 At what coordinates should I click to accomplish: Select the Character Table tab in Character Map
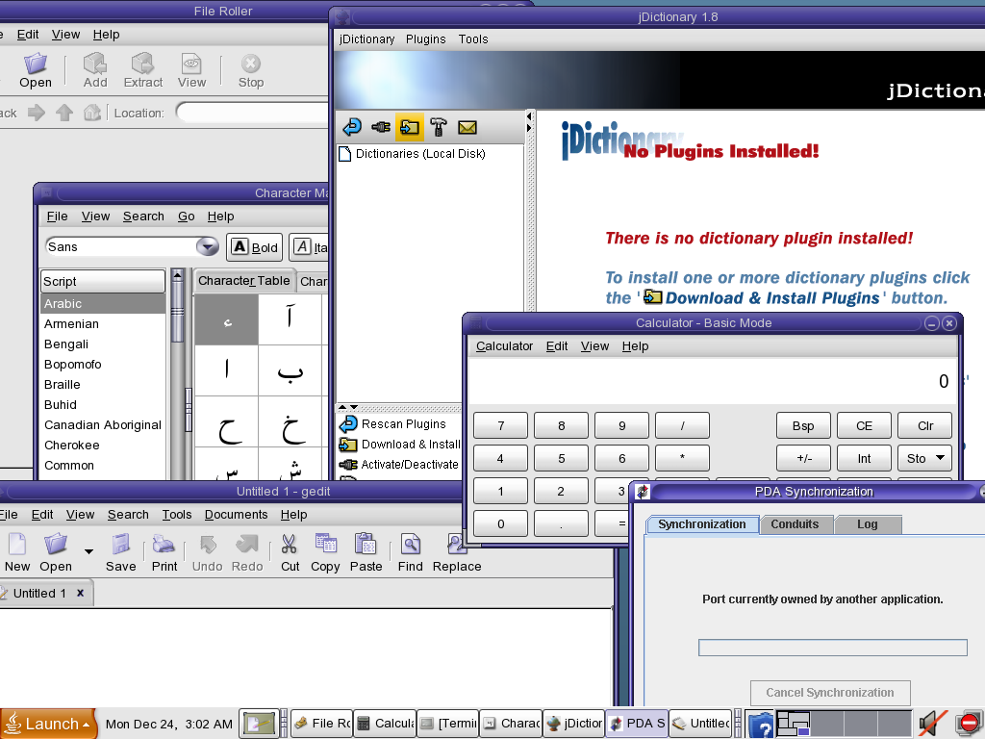click(x=243, y=281)
